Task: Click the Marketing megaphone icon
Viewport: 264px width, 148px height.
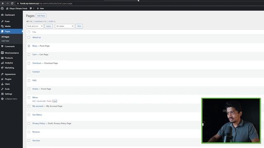Action: coord(2,68)
